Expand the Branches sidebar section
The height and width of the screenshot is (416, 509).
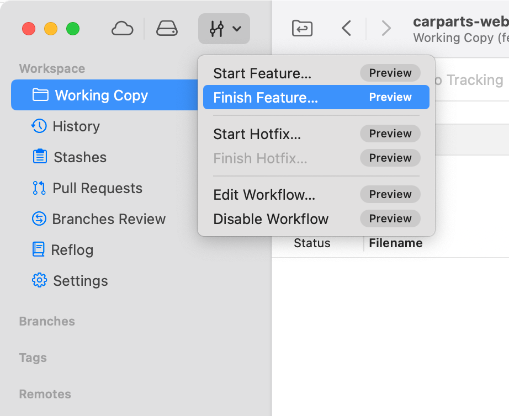click(46, 321)
